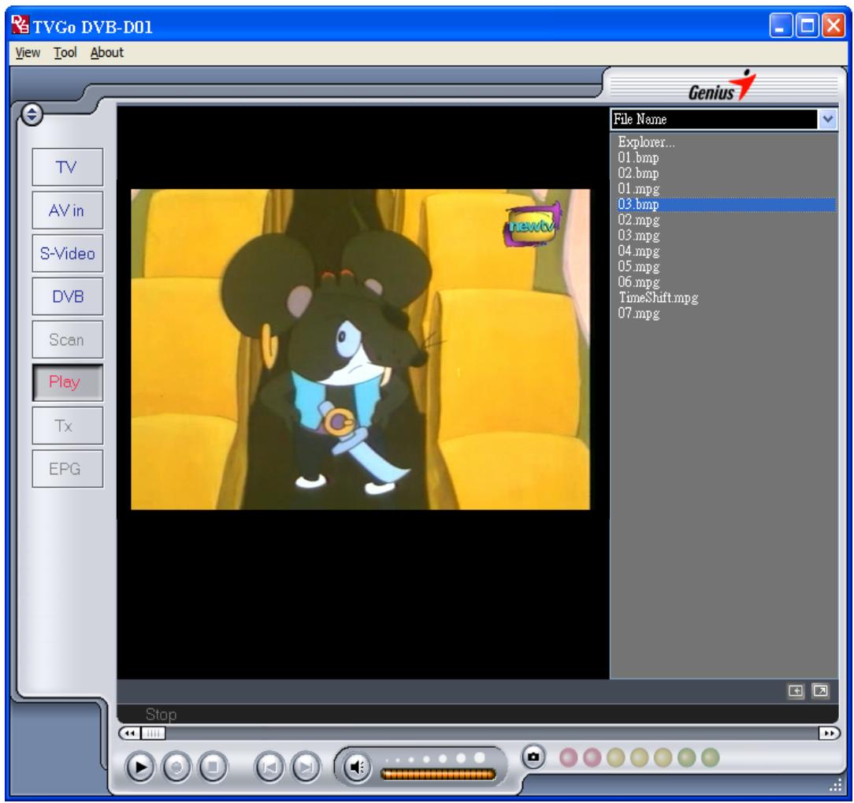Image resolution: width=854 pixels, height=803 pixels.
Task: Select AV in source
Action: [68, 210]
